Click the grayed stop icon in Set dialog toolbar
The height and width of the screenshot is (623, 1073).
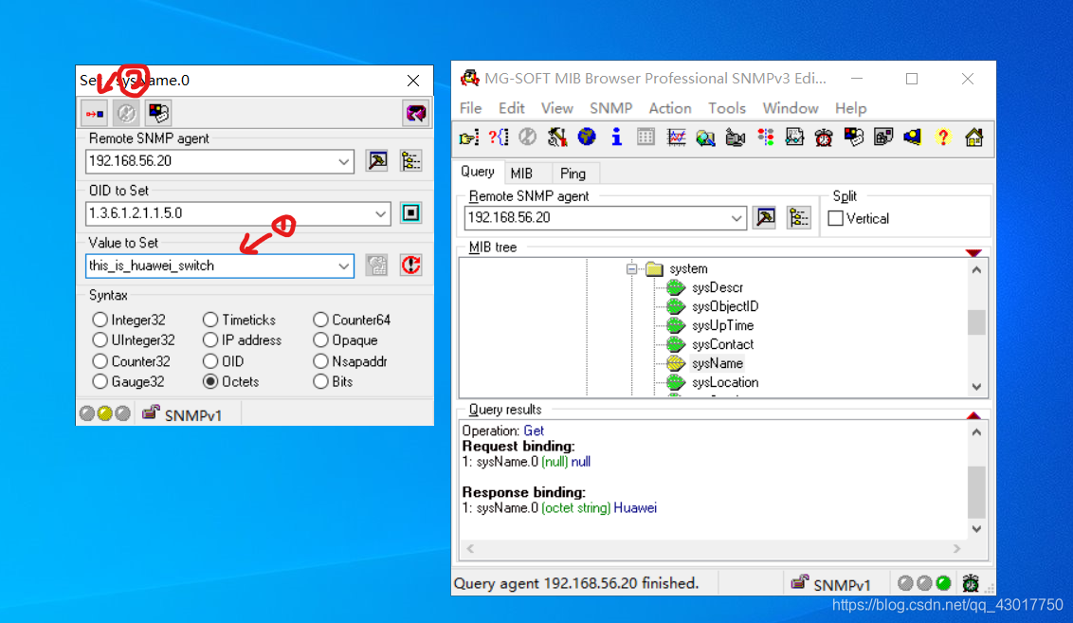(x=126, y=113)
